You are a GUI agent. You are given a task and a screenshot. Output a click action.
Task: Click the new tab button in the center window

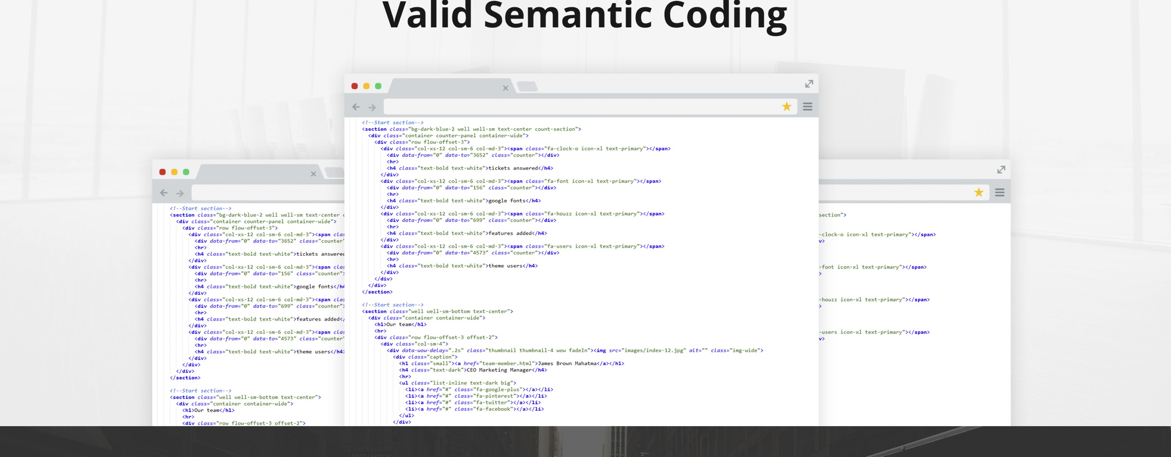[527, 86]
